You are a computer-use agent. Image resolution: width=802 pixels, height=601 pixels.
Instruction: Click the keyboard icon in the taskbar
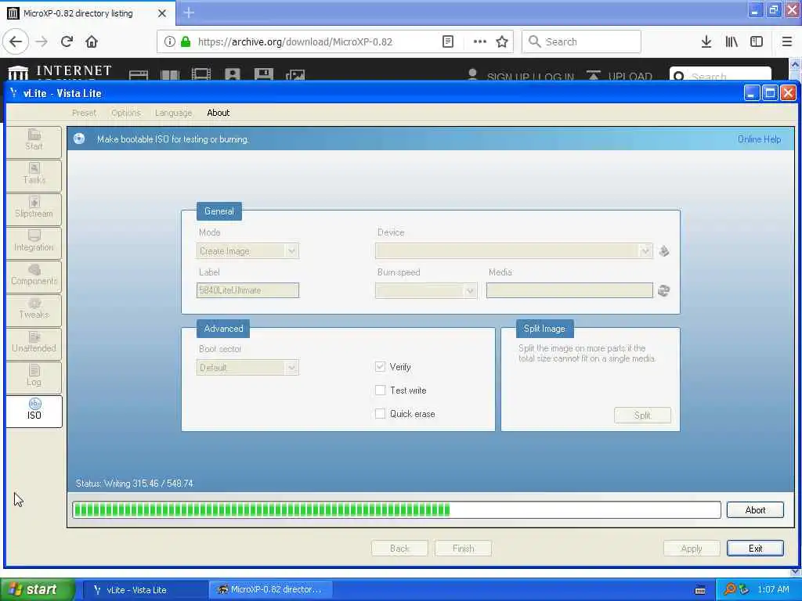(700, 590)
